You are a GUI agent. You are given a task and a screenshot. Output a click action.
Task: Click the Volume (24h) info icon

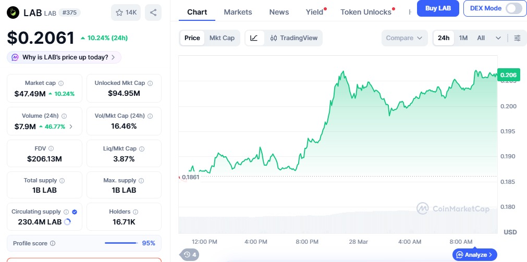point(64,116)
